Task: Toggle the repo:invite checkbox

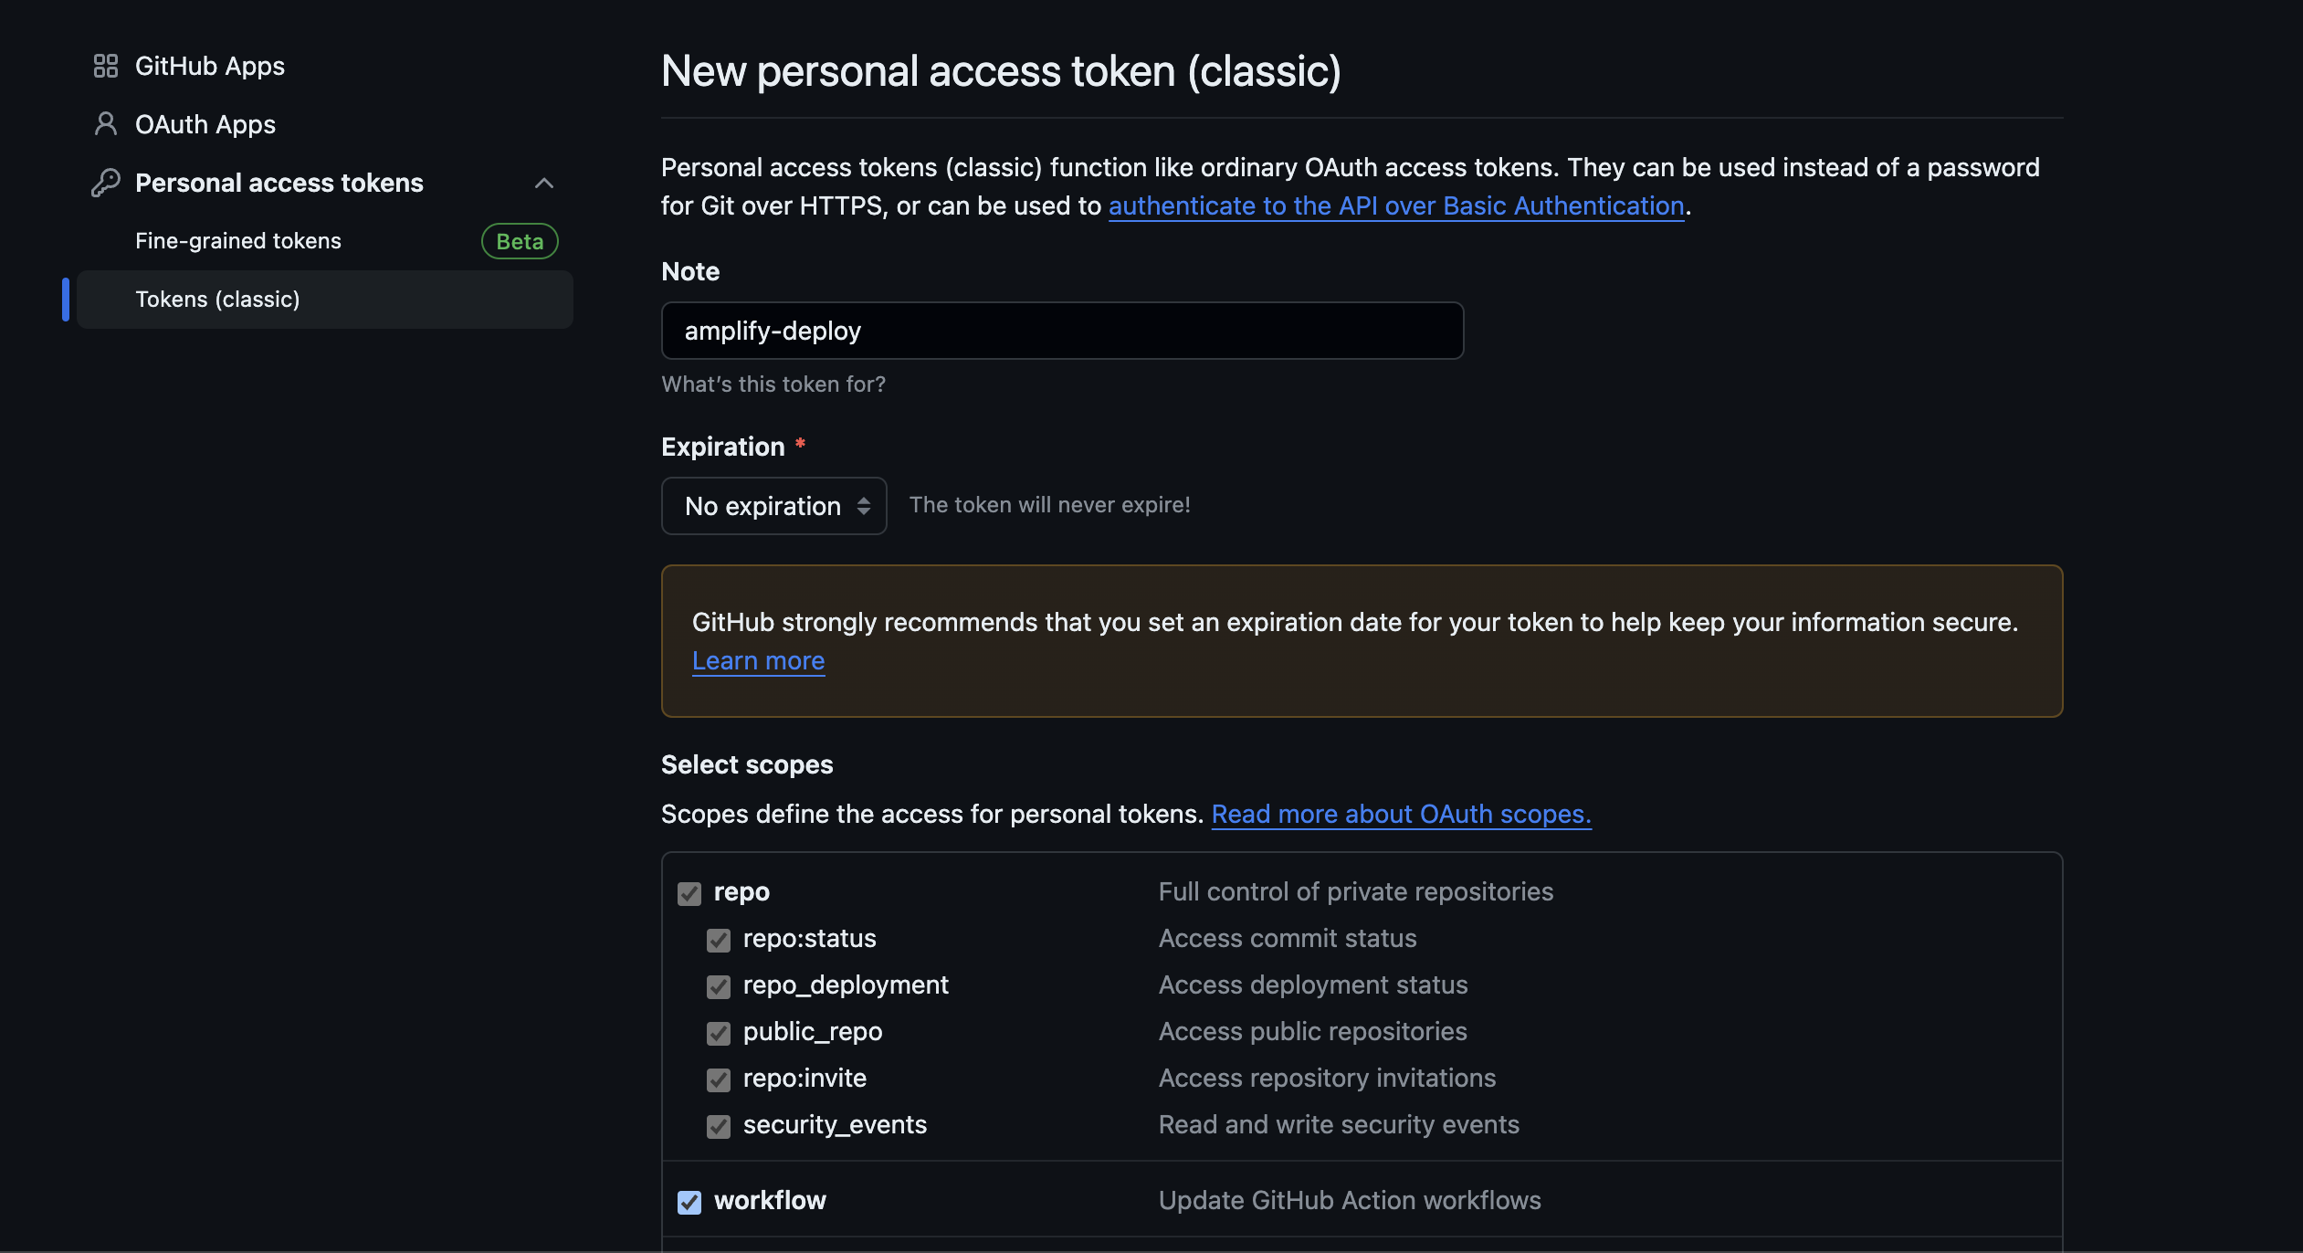Action: pyautogui.click(x=719, y=1079)
